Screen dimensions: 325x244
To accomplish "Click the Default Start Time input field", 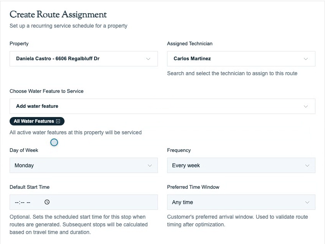I will (x=83, y=202).
